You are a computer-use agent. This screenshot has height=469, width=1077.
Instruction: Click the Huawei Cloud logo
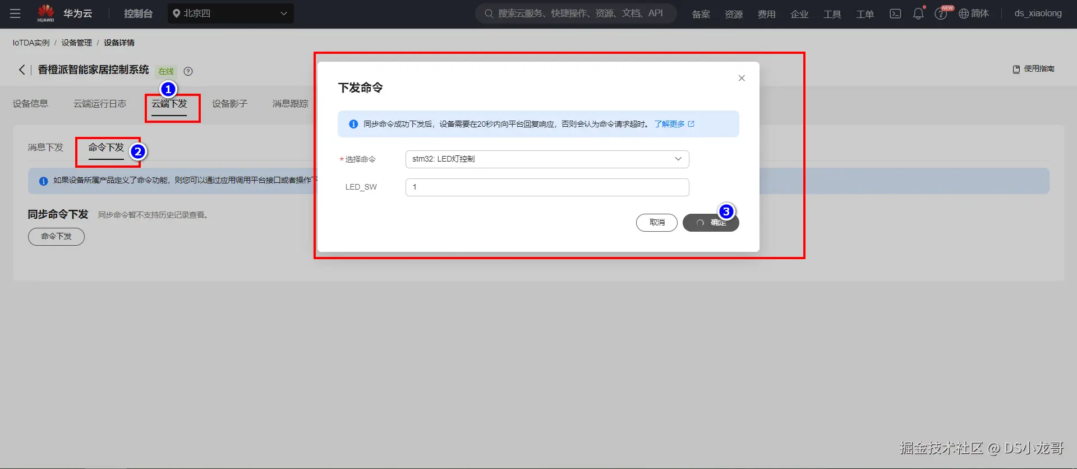65,13
